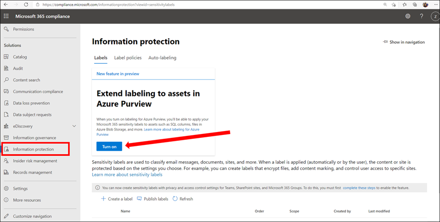Reload the page with the refresh icon
Image resolution: width=440 pixels, height=222 pixels.
(26, 4)
